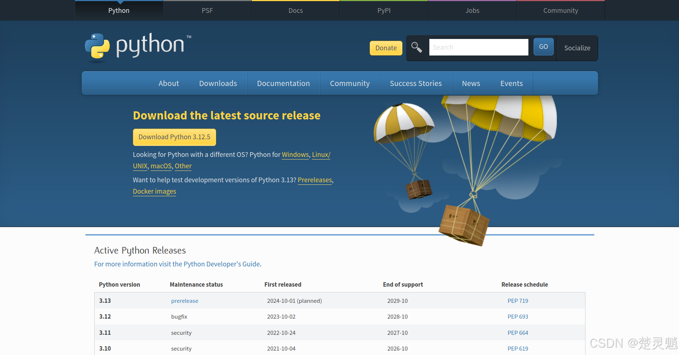Image resolution: width=679 pixels, height=355 pixels.
Task: Open the Docker images link
Action: pyautogui.click(x=154, y=191)
